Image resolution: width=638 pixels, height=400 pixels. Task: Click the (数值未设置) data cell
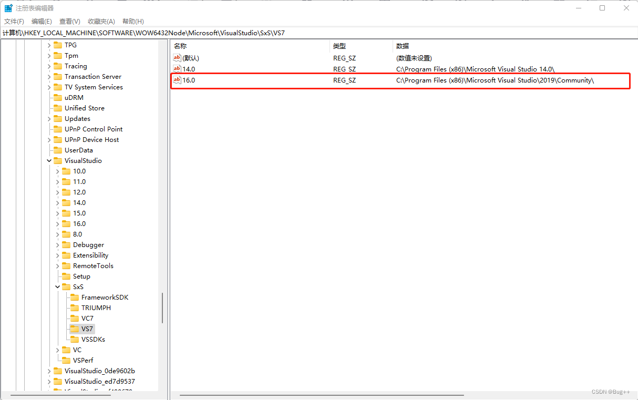pos(414,58)
